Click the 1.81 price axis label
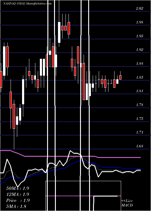Image resolution: width=151 pixels, height=211 pixels. point(140,91)
